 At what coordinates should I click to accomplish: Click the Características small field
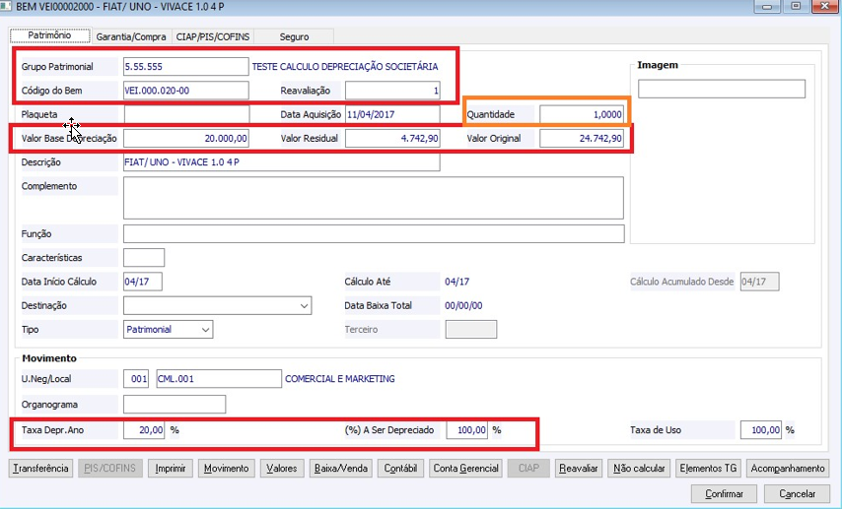[x=144, y=257]
